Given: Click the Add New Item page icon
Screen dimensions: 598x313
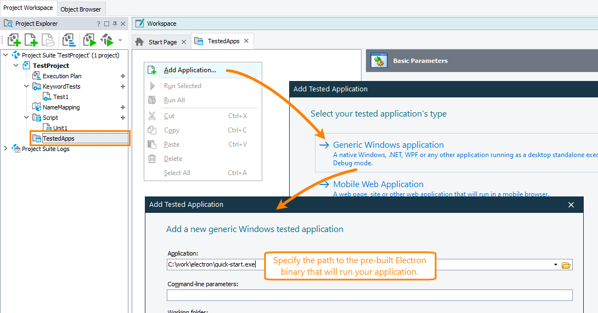Looking at the screenshot, I should click(31, 40).
